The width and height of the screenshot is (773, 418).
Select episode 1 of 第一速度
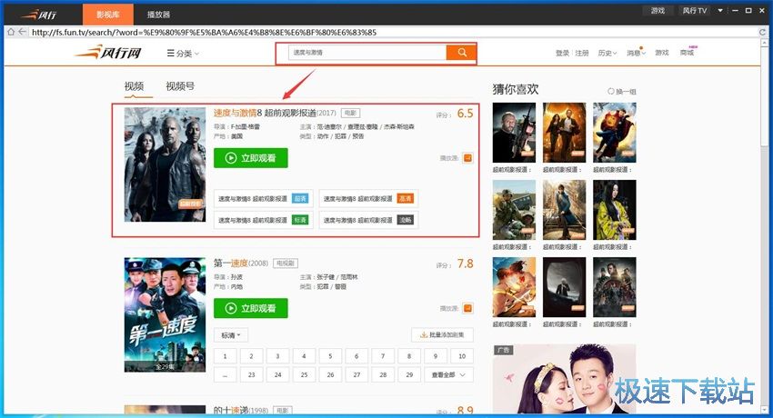(226, 356)
